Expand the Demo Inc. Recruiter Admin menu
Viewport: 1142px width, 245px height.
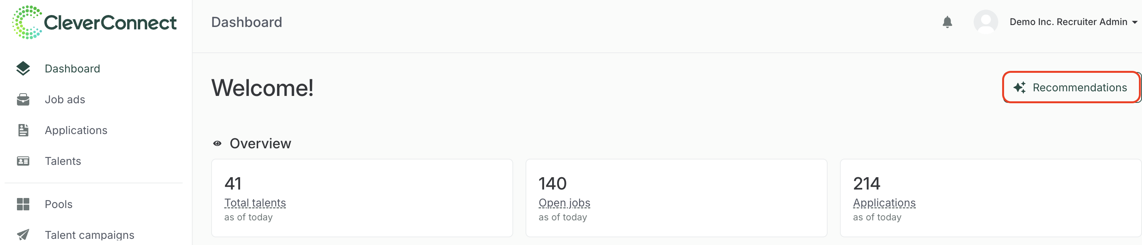(x=1073, y=22)
